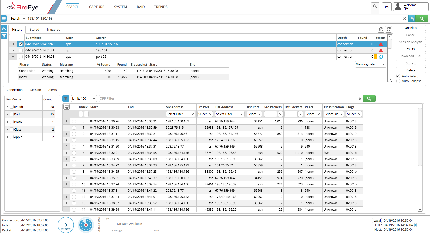Open column chooser monitor icon in table
Image resolution: width=430 pixels, height=233 pixels.
point(67,107)
